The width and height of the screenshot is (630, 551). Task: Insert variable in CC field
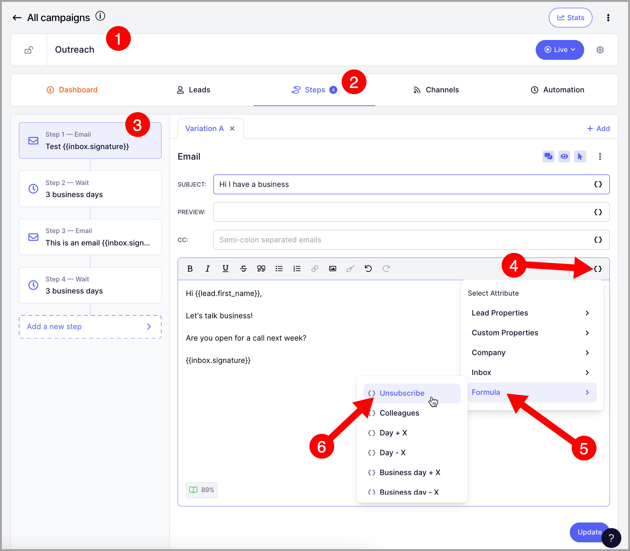[598, 240]
